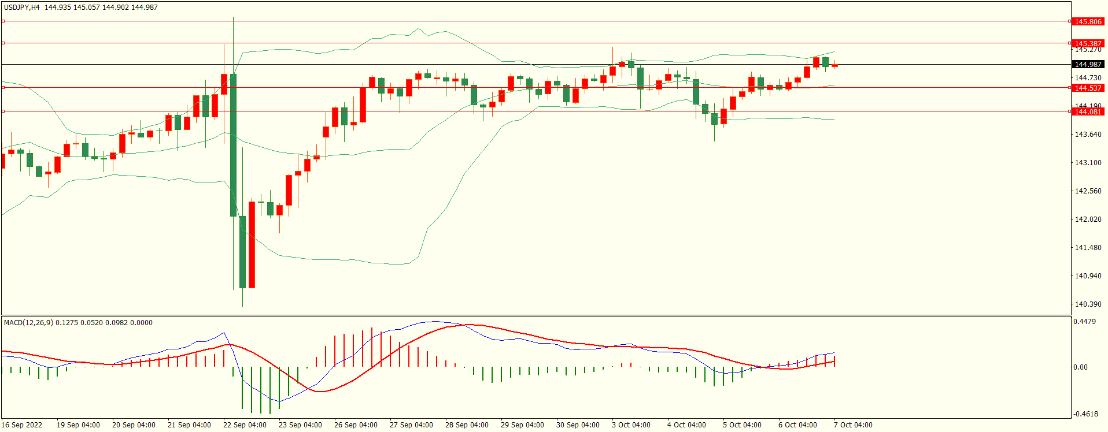Click the 143.640 price axis label

[x=1088, y=135]
